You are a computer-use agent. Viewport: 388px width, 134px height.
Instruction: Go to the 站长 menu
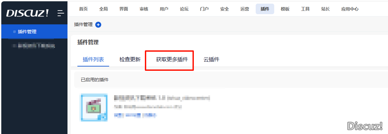point(325,9)
